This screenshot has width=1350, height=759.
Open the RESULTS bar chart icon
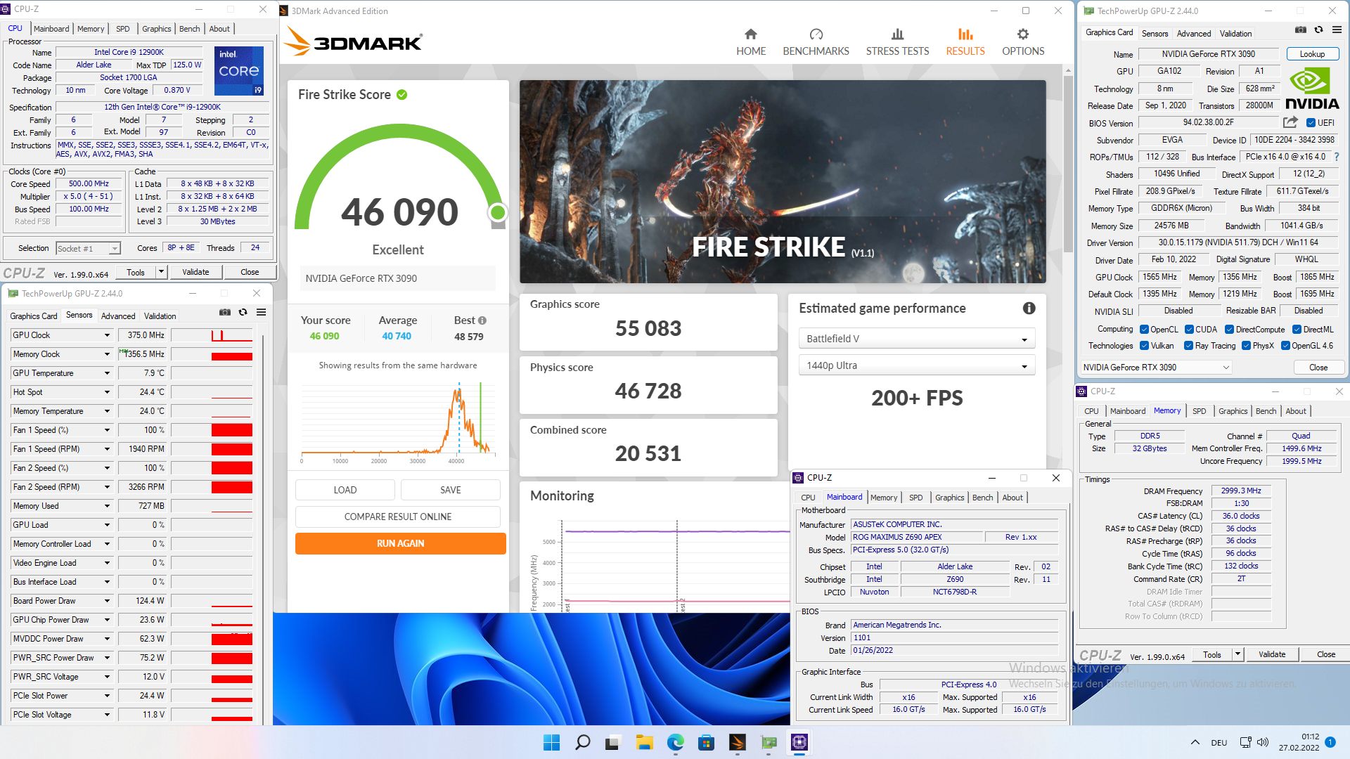[x=965, y=34]
